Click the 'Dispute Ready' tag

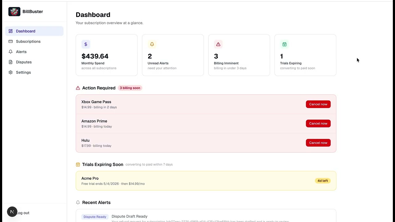95,217
